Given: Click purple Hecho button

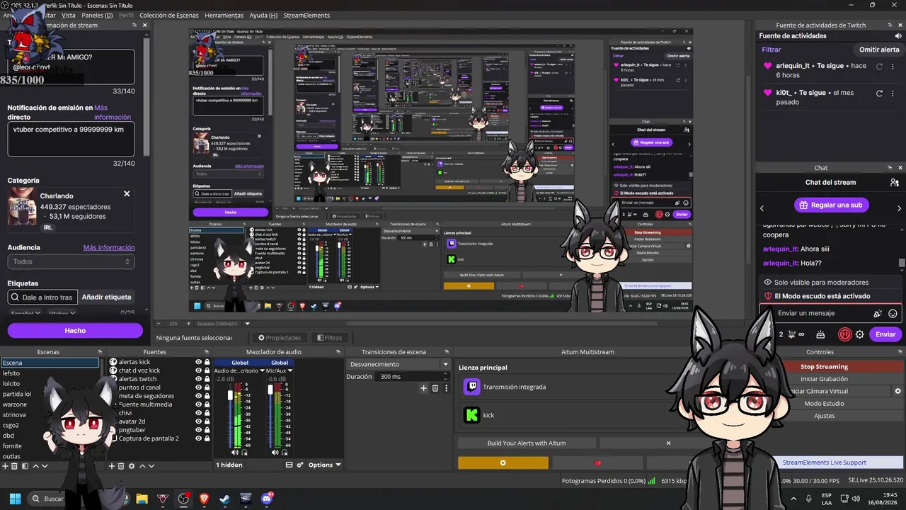Looking at the screenshot, I should (x=75, y=330).
